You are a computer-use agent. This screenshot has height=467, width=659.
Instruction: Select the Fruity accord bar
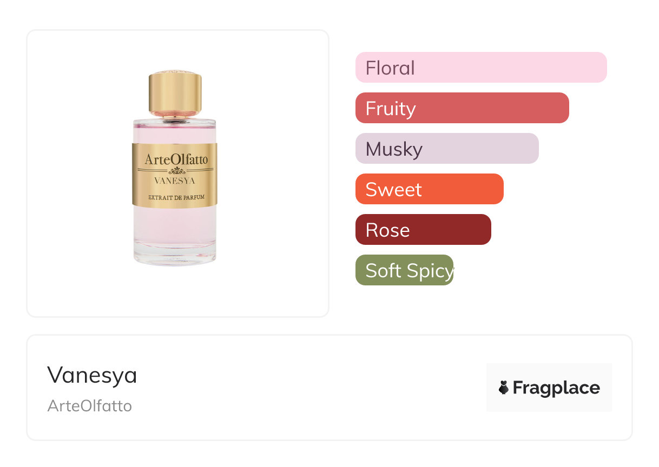pyautogui.click(x=462, y=108)
